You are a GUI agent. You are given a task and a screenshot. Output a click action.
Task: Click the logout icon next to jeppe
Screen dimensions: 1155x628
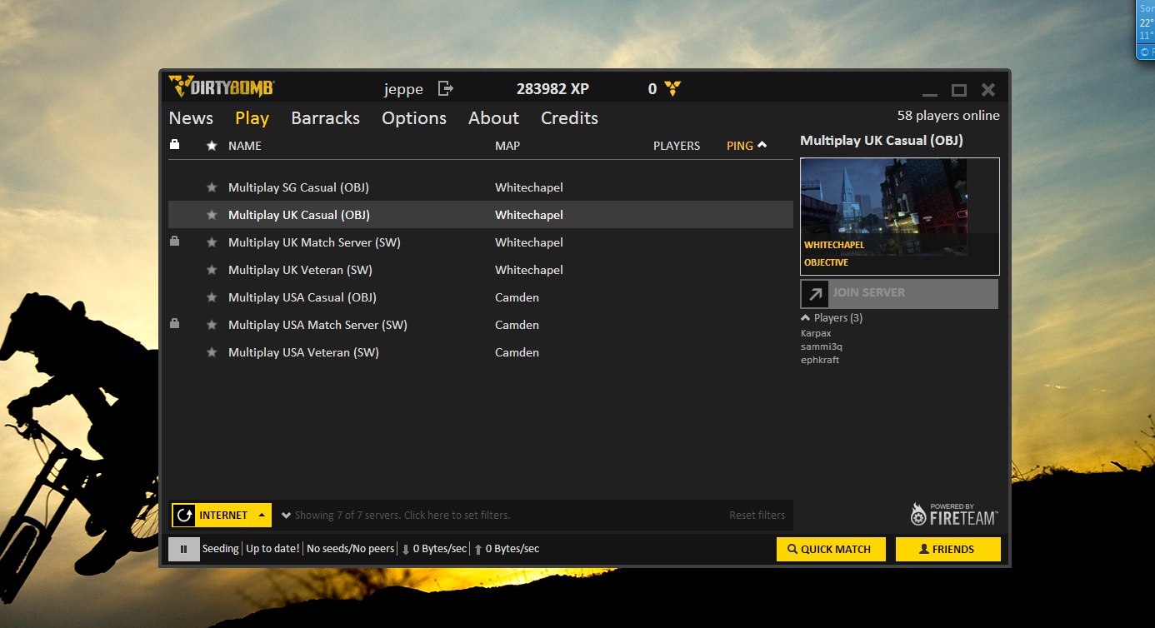pos(446,88)
